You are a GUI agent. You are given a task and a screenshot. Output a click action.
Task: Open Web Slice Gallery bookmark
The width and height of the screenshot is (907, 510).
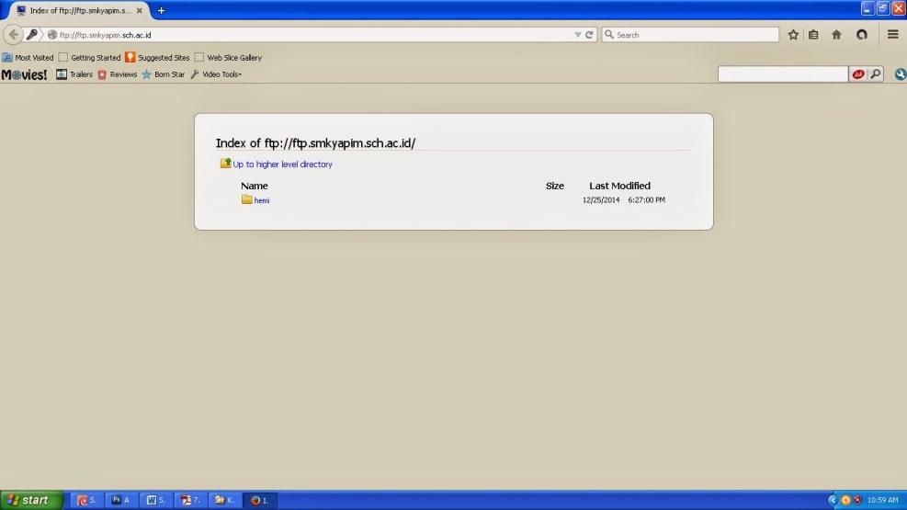(x=229, y=57)
